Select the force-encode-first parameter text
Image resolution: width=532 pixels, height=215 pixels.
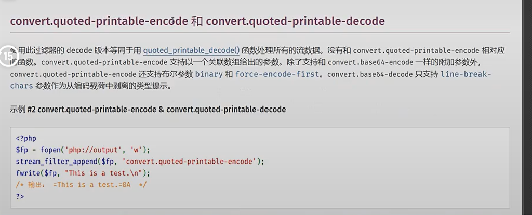(x=277, y=74)
